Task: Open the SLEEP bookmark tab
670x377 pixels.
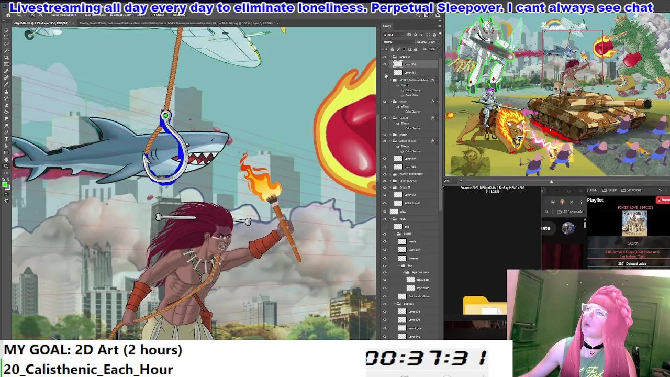Action: (608, 190)
